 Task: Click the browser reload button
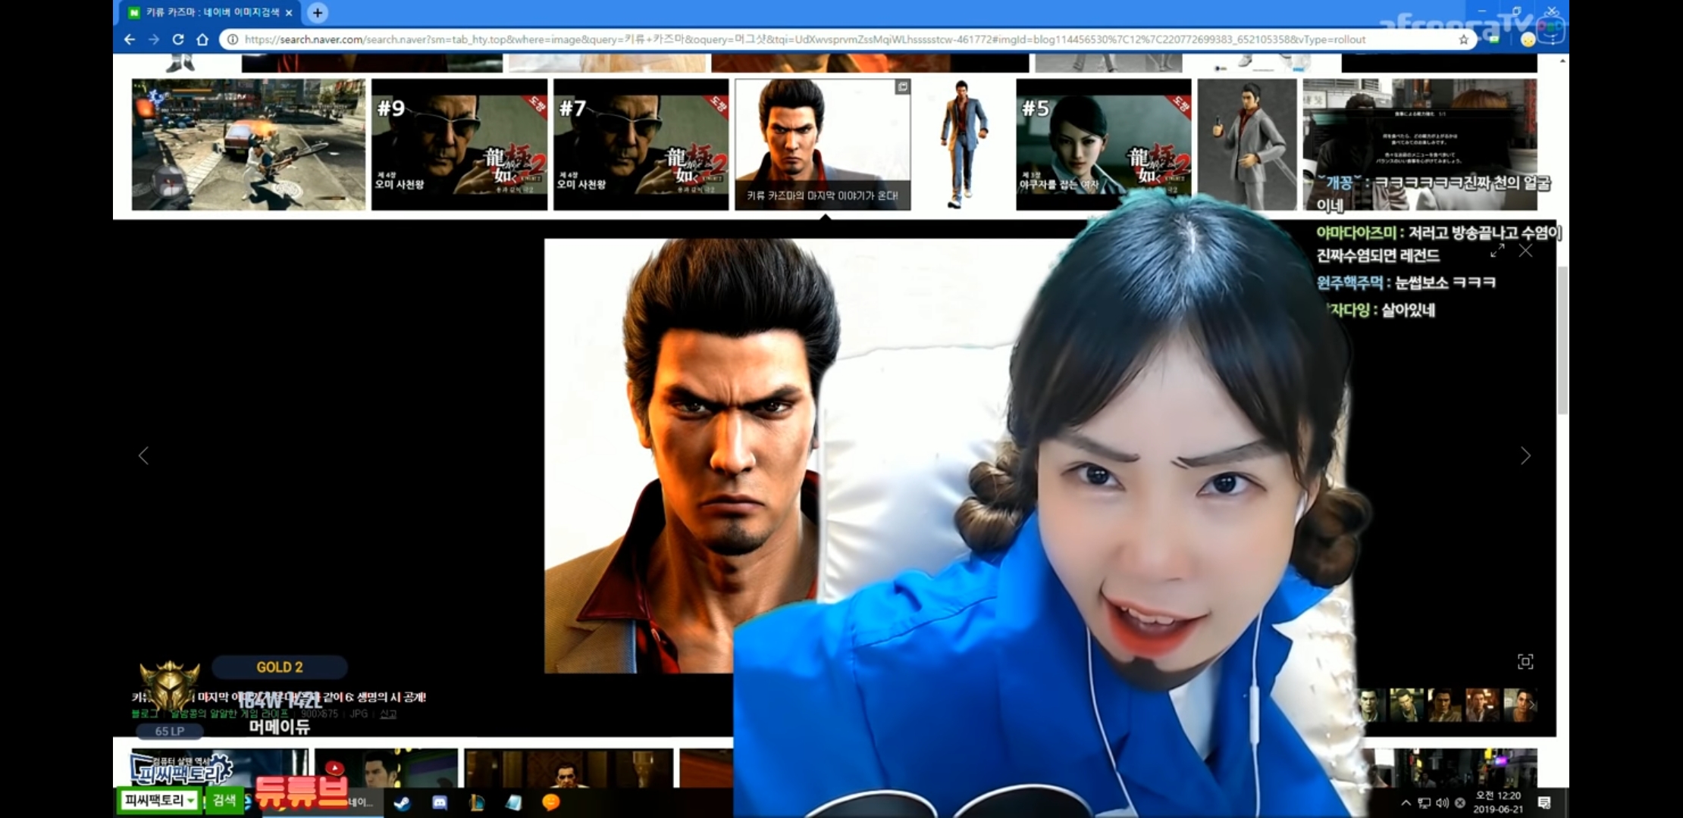click(178, 39)
